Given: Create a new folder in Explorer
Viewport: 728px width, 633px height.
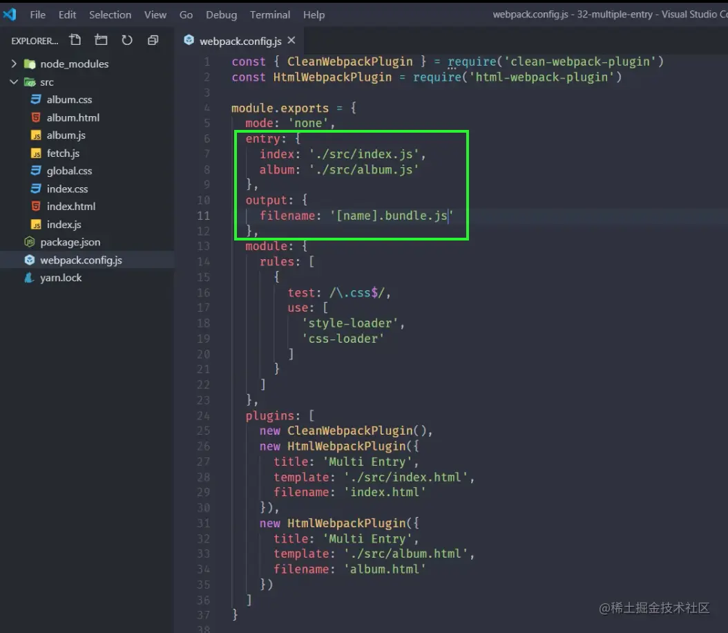Looking at the screenshot, I should point(101,40).
